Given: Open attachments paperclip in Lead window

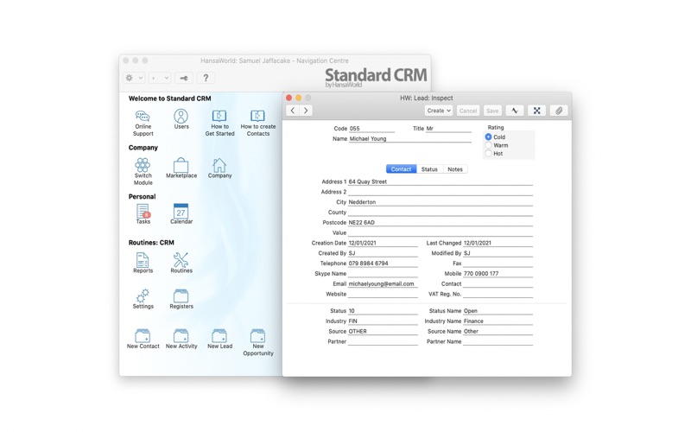Looking at the screenshot, I should (559, 111).
